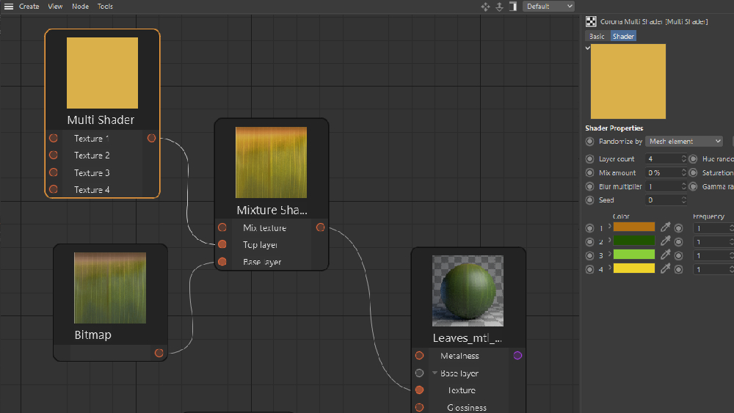
Task: Open the hamburger menu icon
Action: [x=8, y=7]
